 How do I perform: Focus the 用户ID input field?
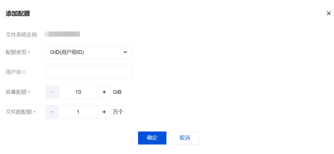89,72
